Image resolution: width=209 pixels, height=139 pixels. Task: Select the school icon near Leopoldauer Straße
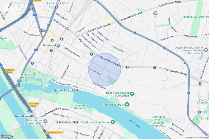(x=156, y=14)
